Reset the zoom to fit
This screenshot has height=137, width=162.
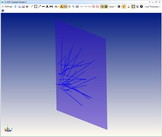click(77, 7)
